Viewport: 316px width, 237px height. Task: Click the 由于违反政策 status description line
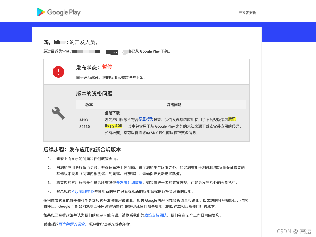click(111, 78)
